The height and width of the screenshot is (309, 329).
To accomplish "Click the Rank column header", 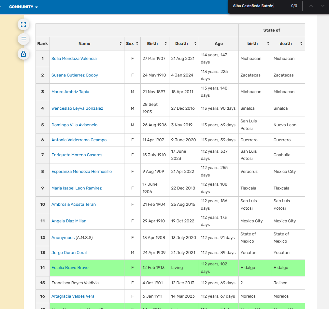I will [x=43, y=44].
